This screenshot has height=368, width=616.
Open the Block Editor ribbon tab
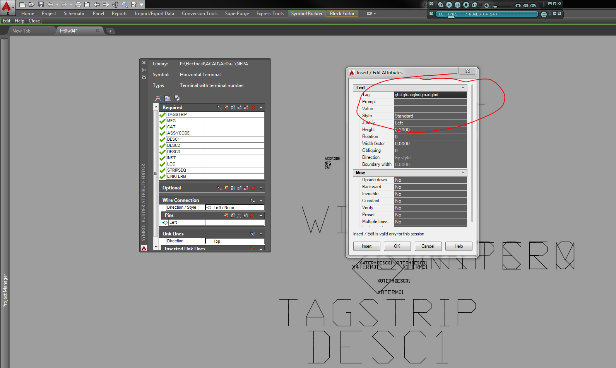(x=342, y=14)
